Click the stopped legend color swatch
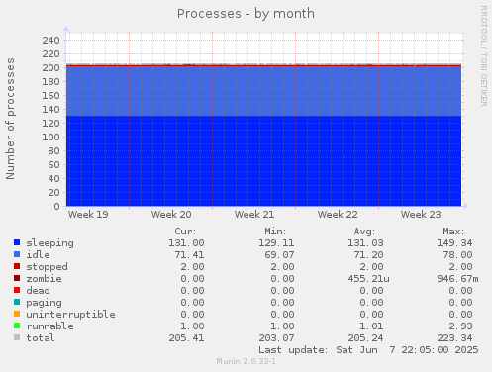This screenshot has width=492, height=372. [17, 266]
